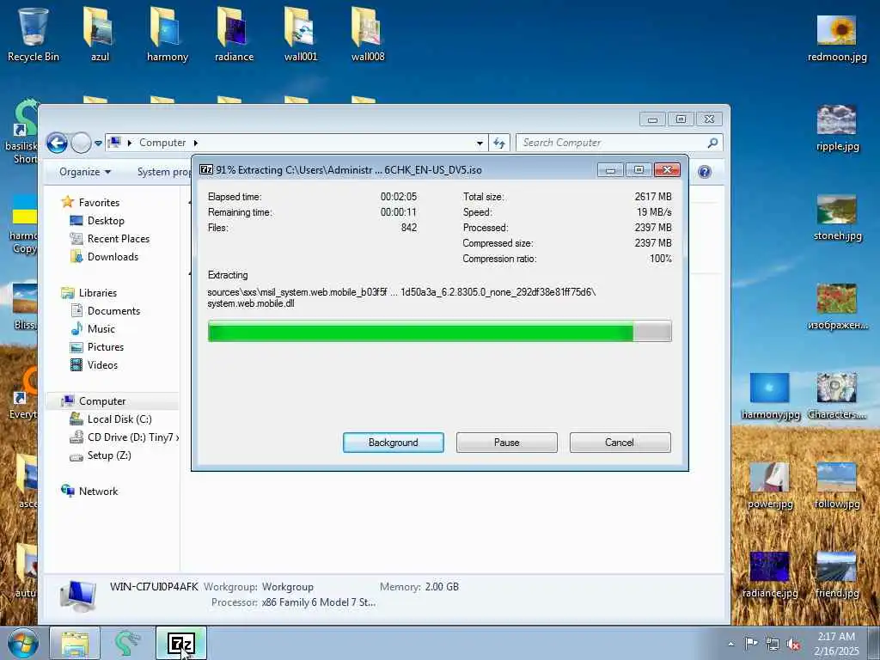Viewport: 880px width, 660px height.
Task: Select the wall001 folder on desktop
Action: pyautogui.click(x=301, y=34)
